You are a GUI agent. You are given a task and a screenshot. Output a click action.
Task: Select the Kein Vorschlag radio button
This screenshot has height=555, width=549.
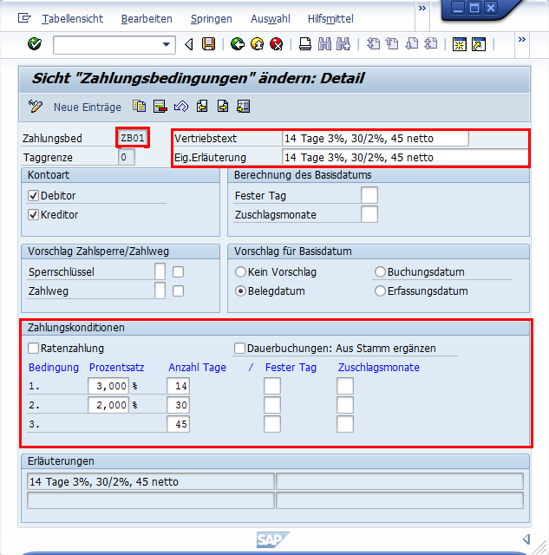tap(240, 271)
